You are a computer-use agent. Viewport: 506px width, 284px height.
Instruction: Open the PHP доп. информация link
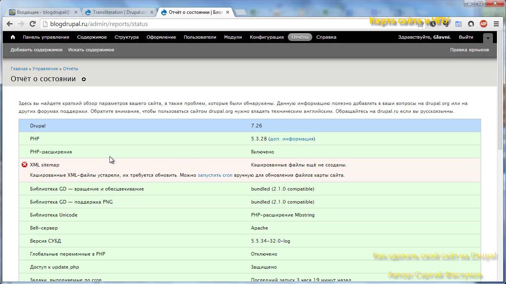pos(292,139)
